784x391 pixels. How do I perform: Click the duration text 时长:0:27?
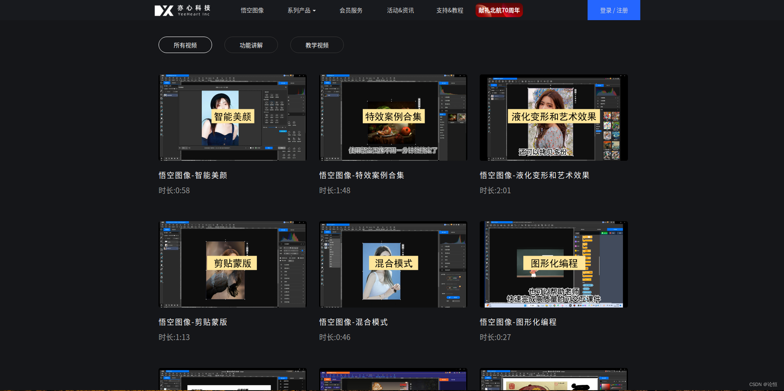click(x=495, y=337)
